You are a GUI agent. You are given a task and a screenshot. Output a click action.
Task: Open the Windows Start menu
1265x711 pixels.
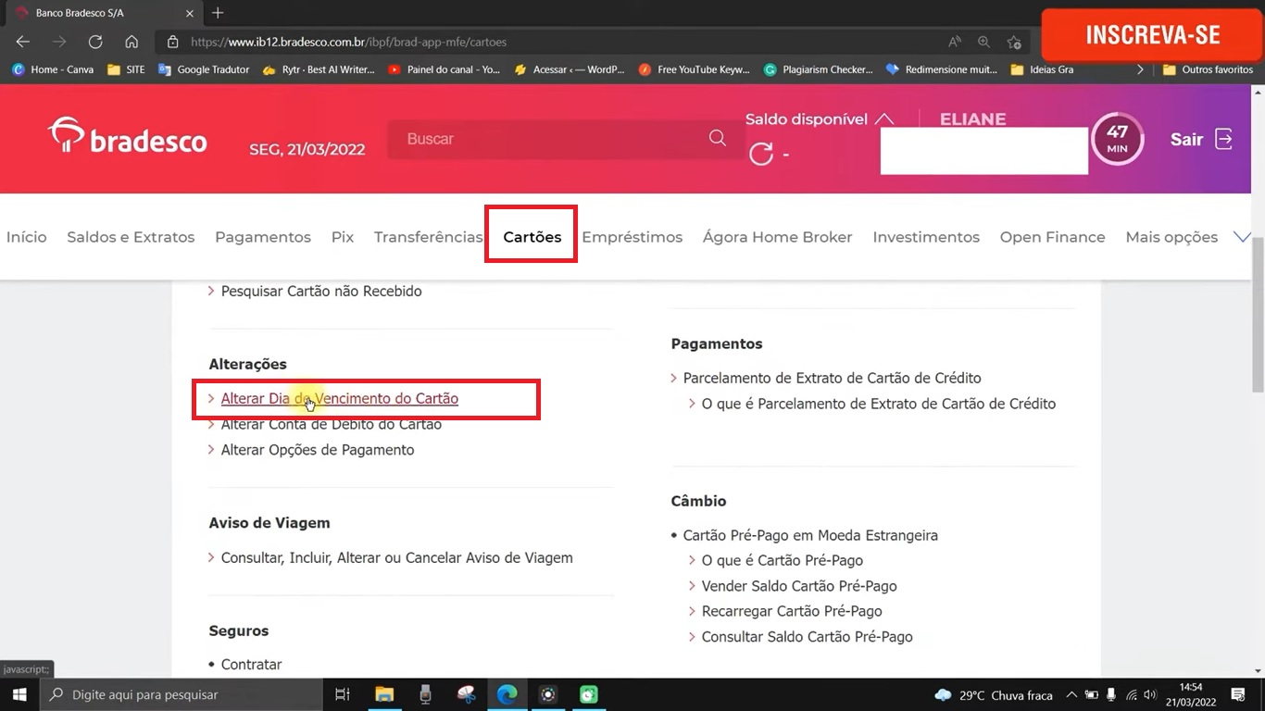click(19, 694)
